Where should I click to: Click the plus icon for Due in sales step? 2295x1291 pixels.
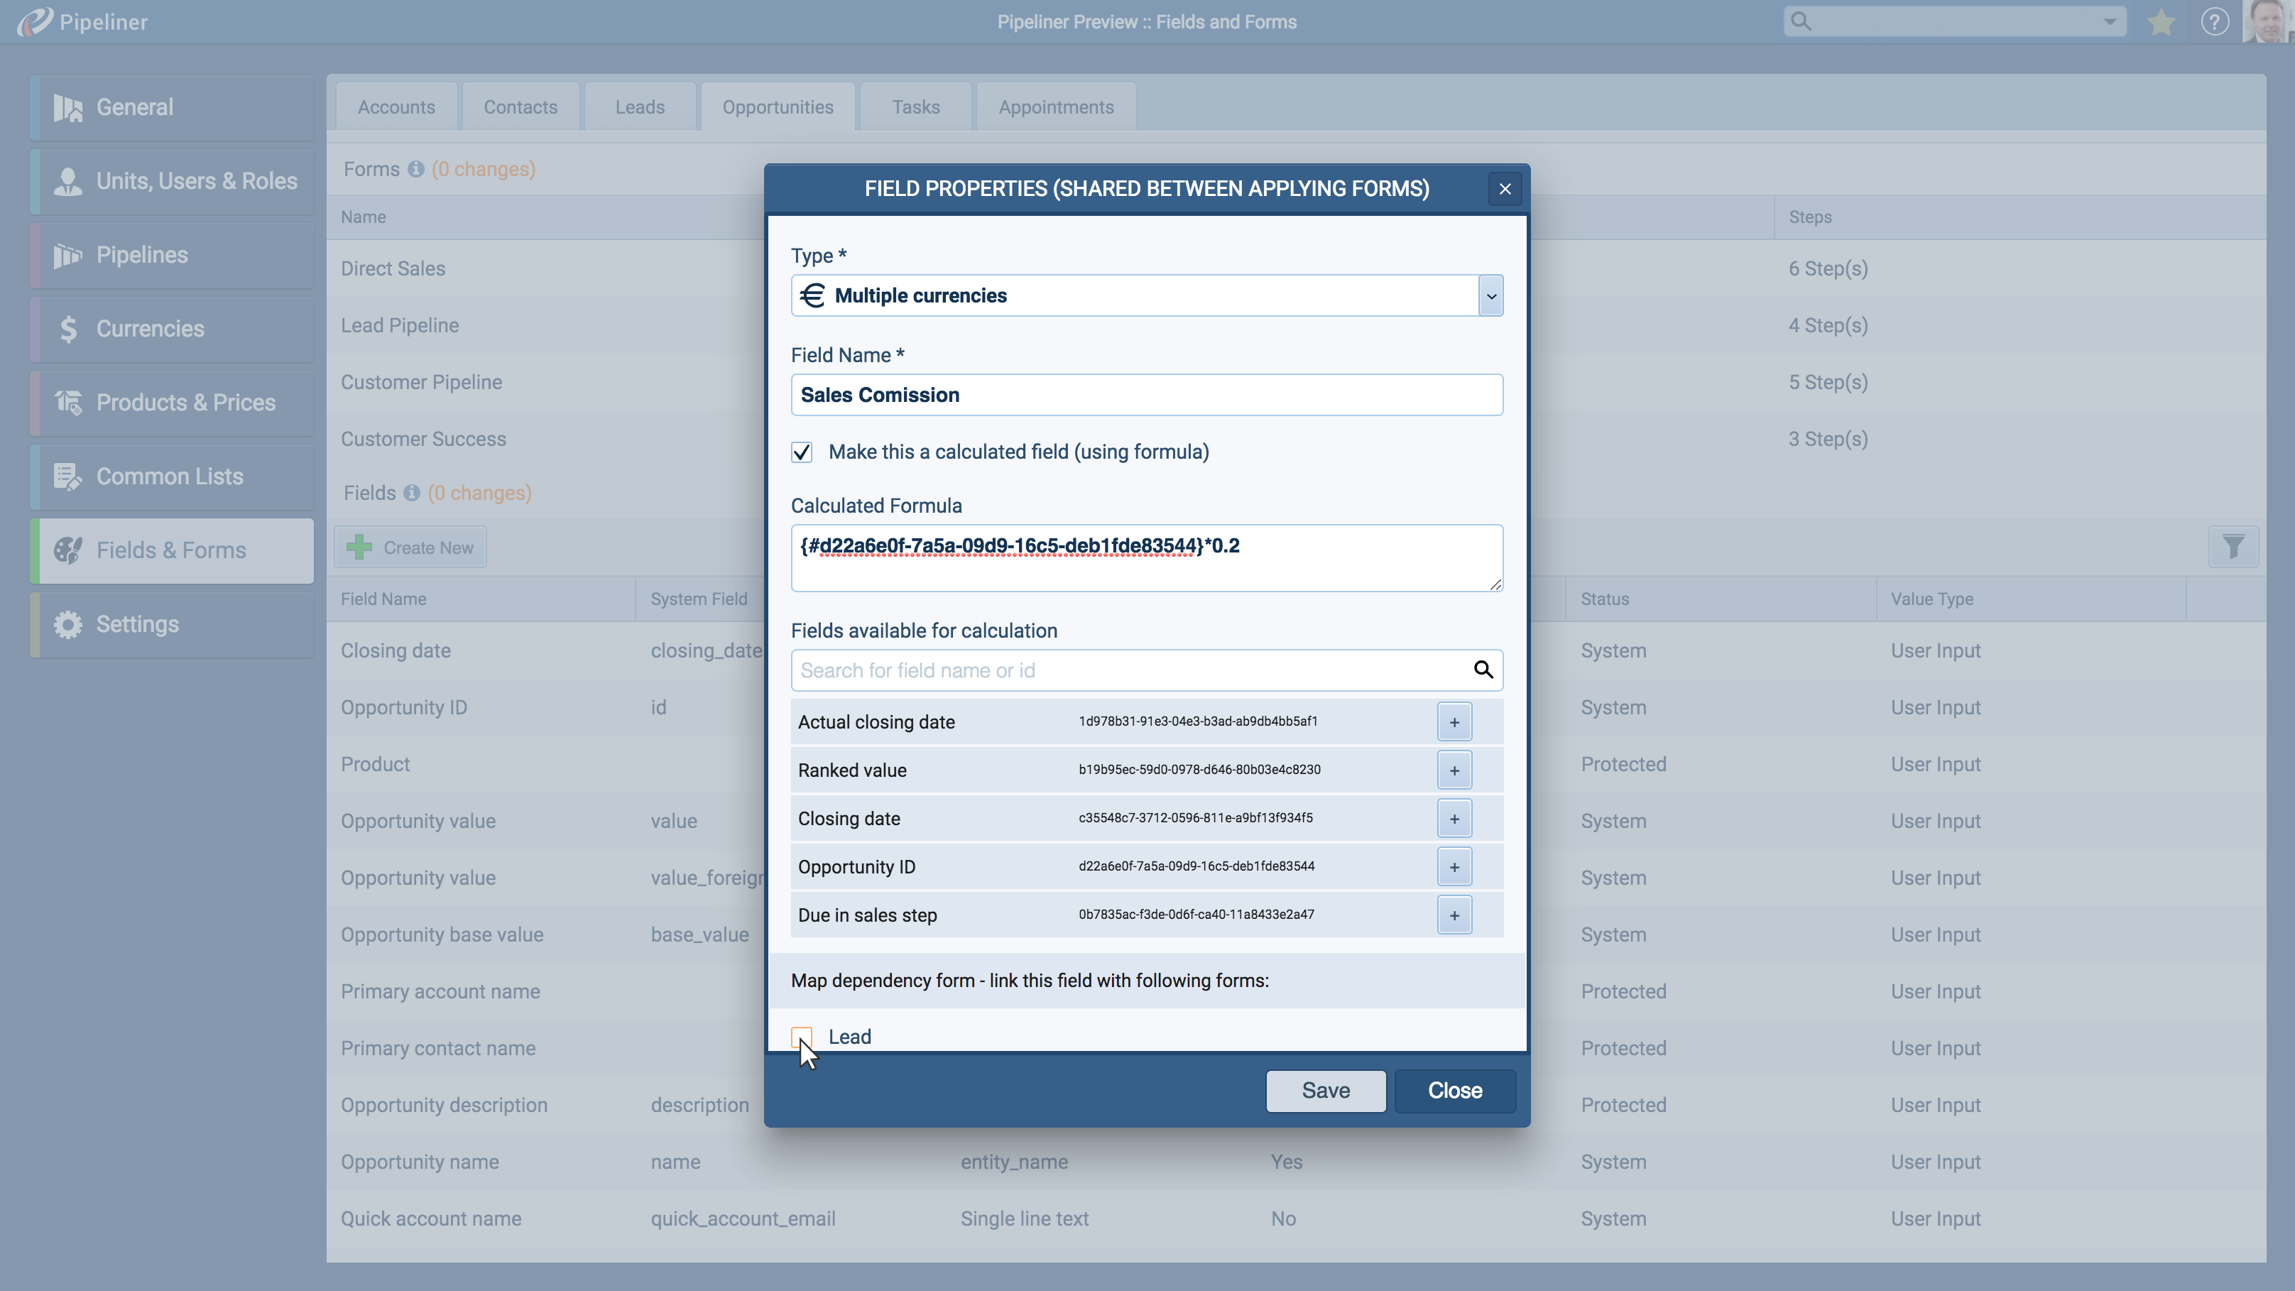pyautogui.click(x=1454, y=915)
